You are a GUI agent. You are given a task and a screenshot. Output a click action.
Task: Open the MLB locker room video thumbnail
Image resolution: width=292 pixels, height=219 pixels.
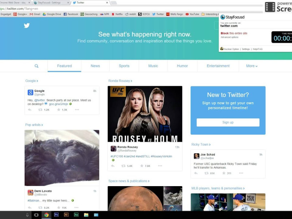(x=228, y=202)
